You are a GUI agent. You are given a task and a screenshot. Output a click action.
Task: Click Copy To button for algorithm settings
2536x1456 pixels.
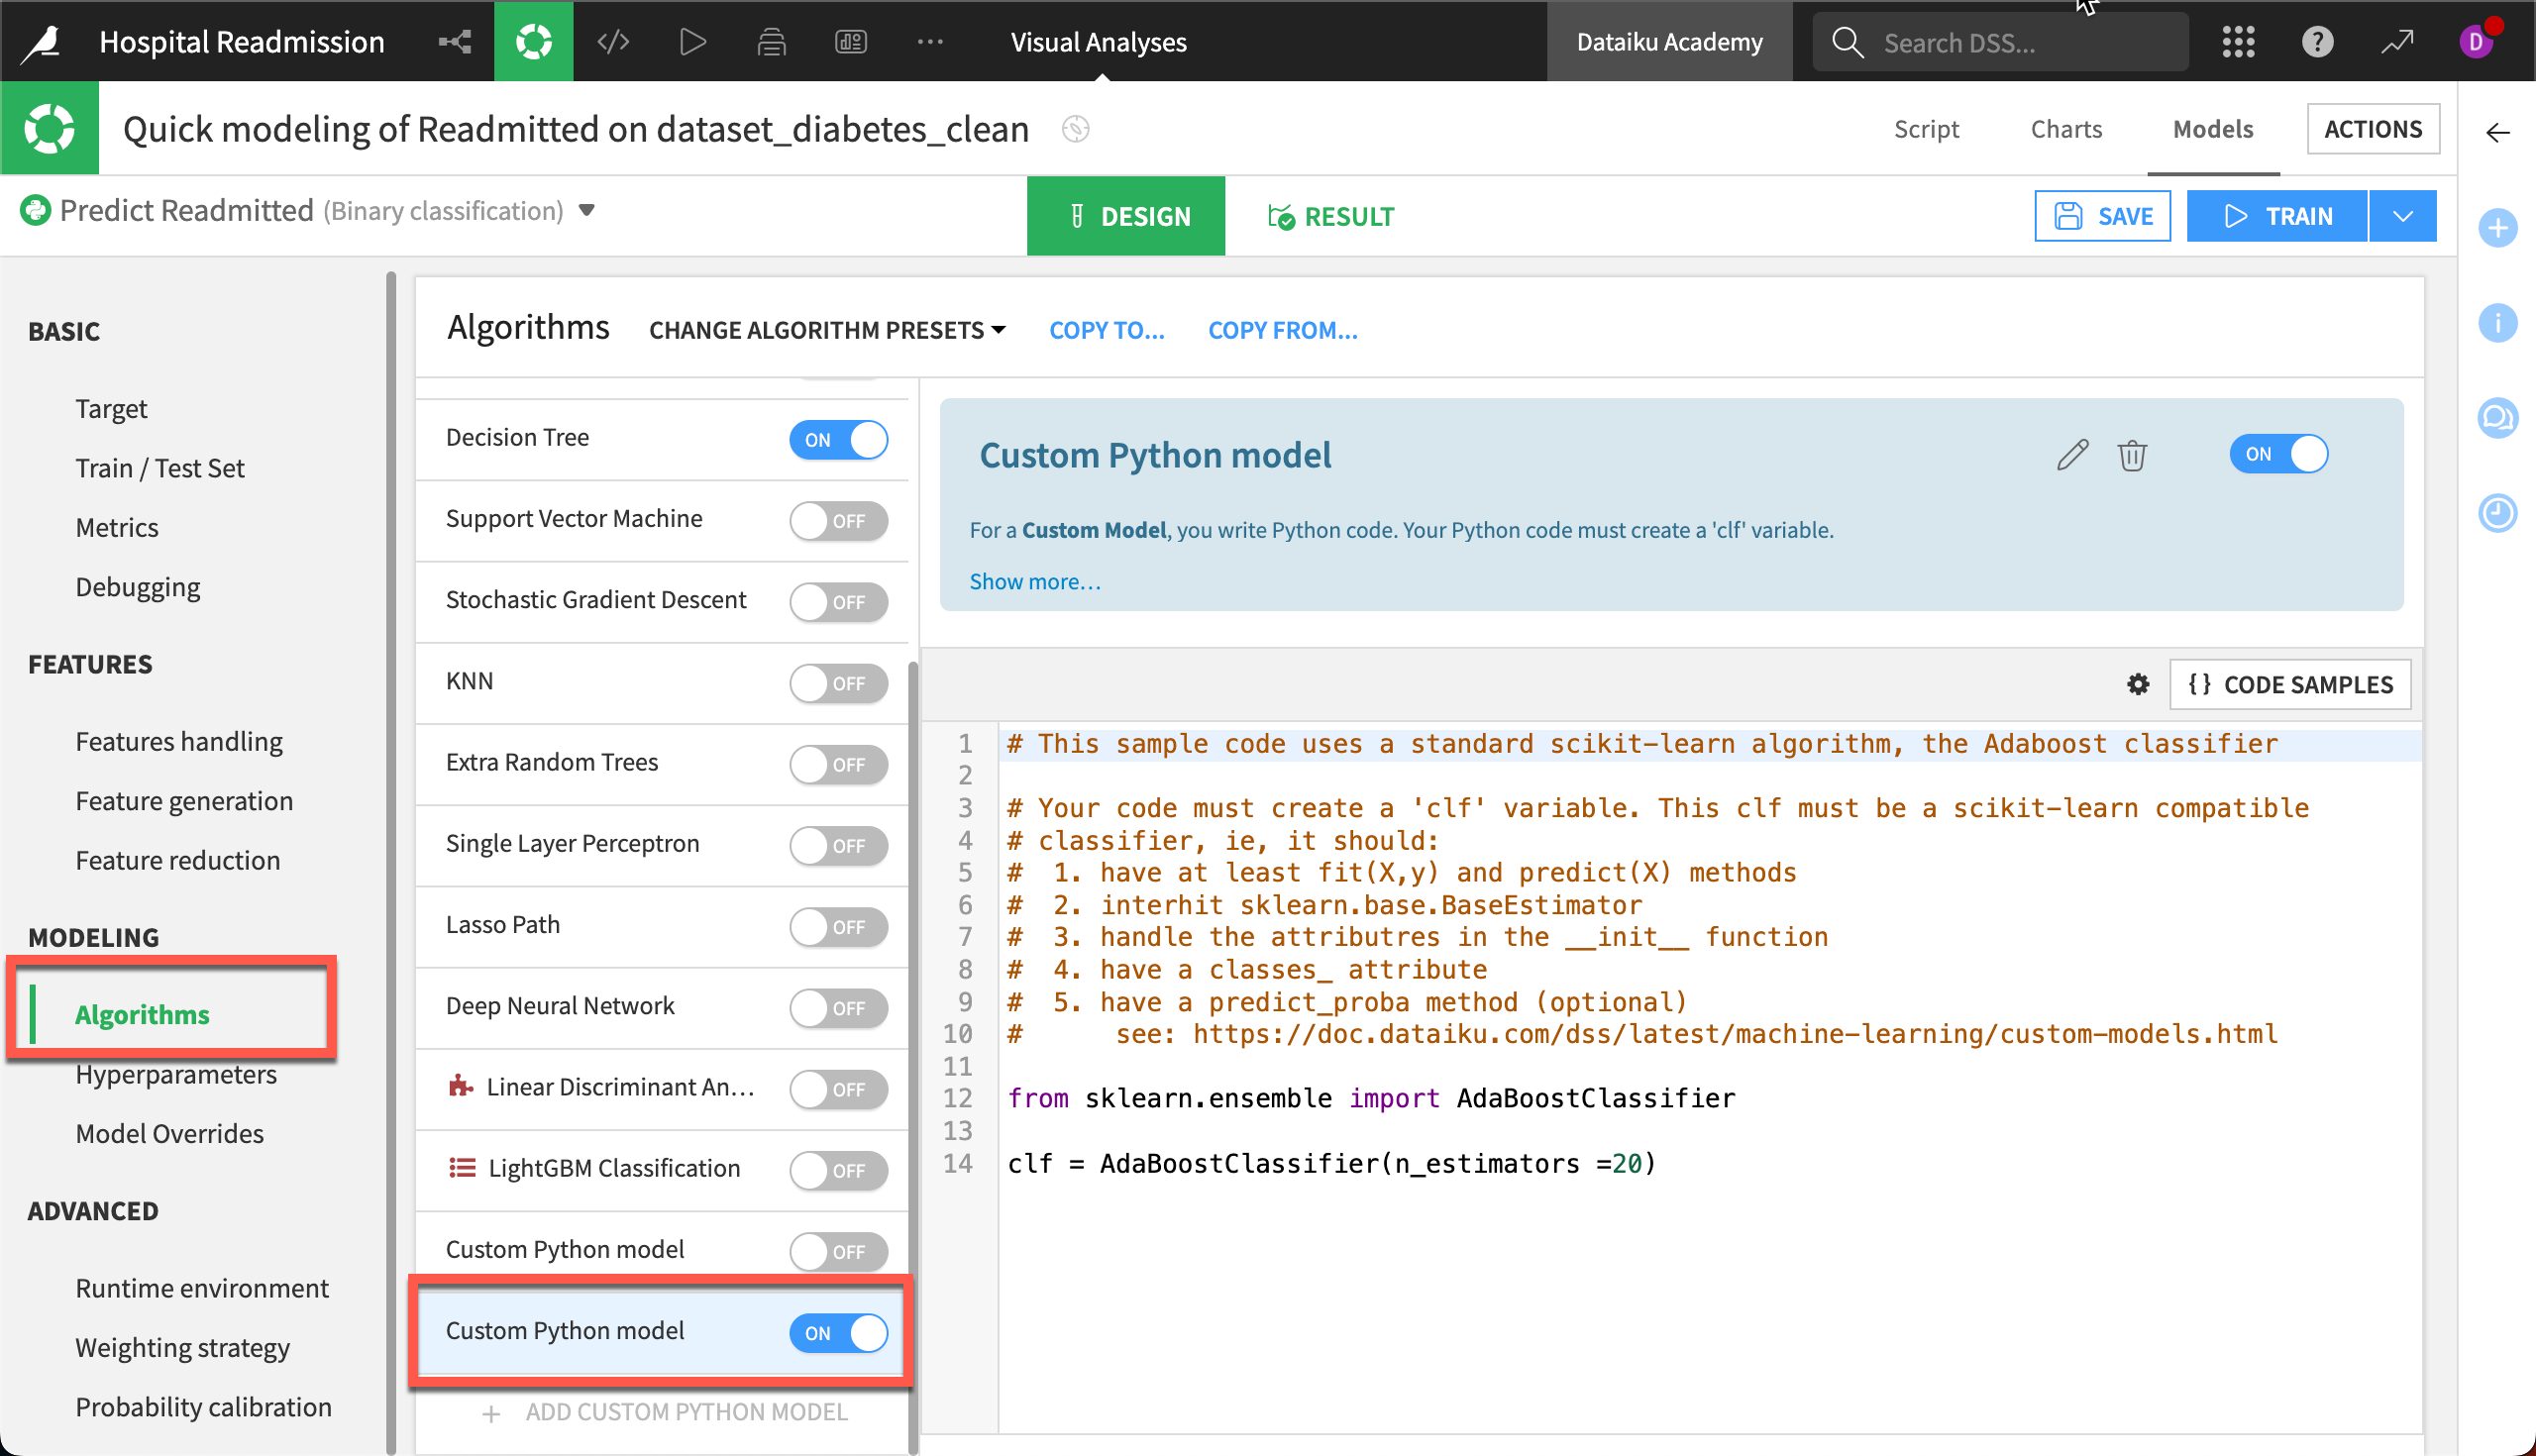(x=1108, y=329)
